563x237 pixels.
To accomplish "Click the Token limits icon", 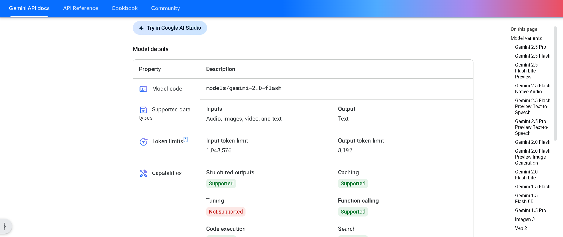I will [x=143, y=142].
